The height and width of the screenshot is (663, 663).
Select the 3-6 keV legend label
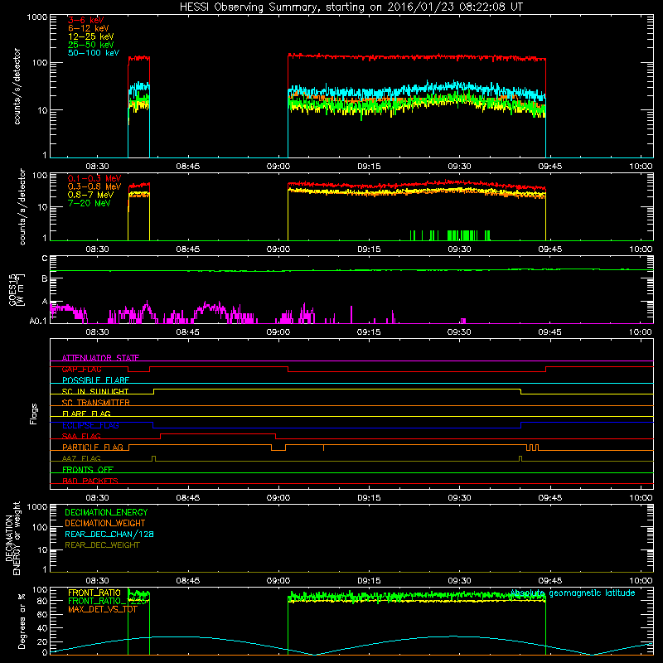[86, 20]
